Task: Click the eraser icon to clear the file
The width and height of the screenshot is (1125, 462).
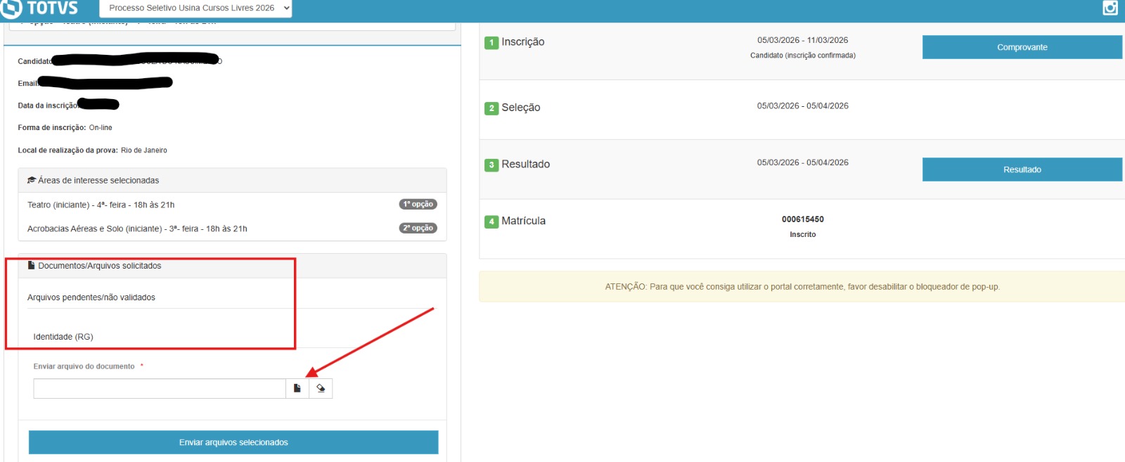Action: coord(321,388)
